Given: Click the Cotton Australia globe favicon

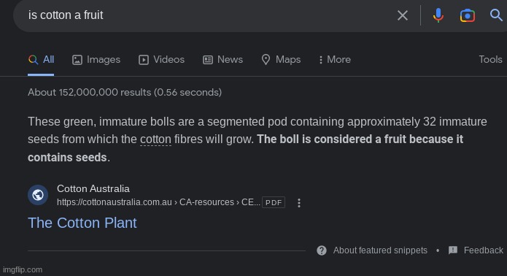Looking at the screenshot, I should (38, 195).
